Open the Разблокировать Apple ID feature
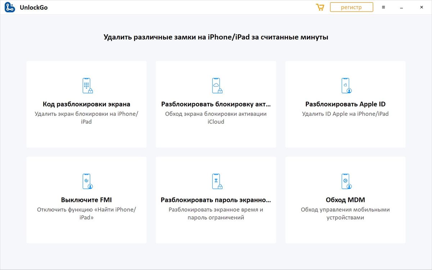Image resolution: width=432 pixels, height=270 pixels. (345, 104)
